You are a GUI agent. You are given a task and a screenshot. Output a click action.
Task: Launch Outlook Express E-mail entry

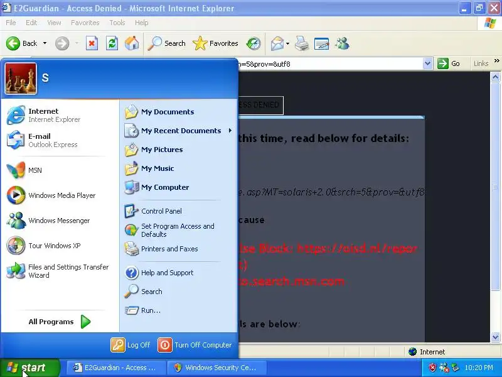(x=60, y=140)
